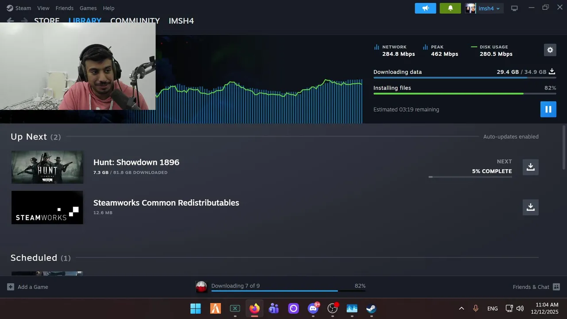This screenshot has height=319, width=567.
Task: Click 7.3 GB / 81.8 GB DOWNLOADED text
Action: click(x=130, y=172)
